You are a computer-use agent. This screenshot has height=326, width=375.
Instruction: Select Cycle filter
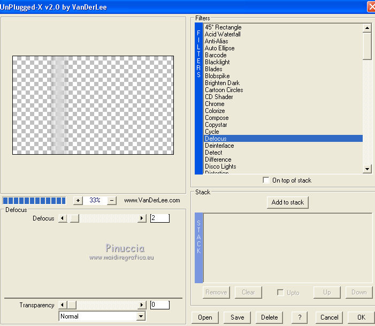(x=283, y=132)
